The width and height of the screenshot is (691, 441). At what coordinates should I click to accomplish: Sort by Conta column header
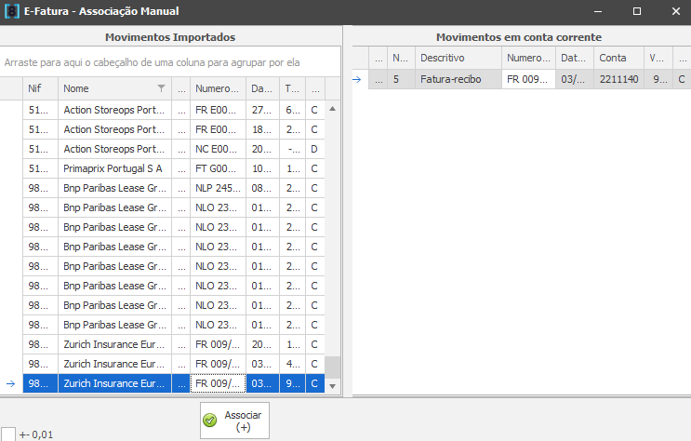click(618, 58)
